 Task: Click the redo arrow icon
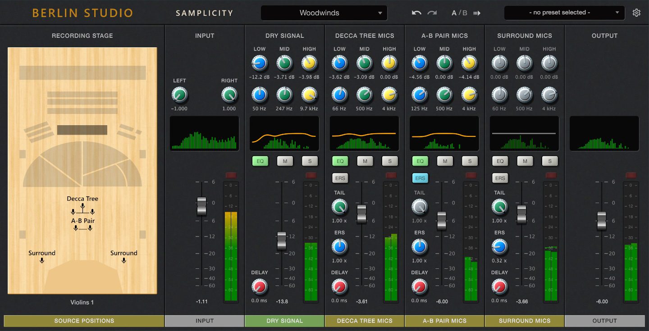pyautogui.click(x=432, y=13)
